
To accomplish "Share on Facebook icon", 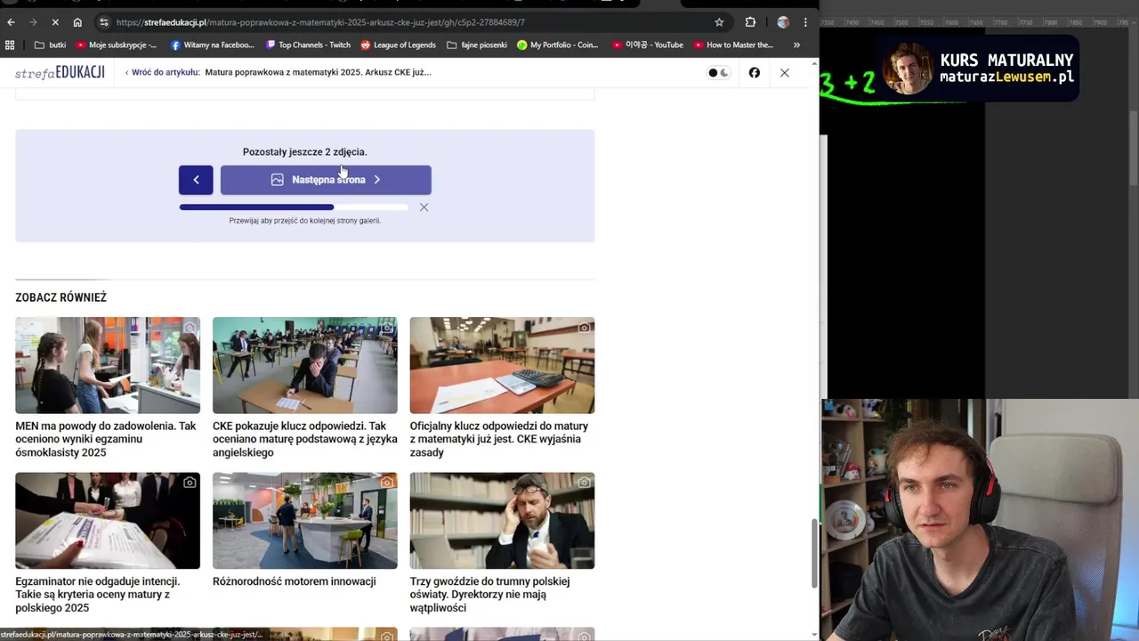I will [755, 73].
